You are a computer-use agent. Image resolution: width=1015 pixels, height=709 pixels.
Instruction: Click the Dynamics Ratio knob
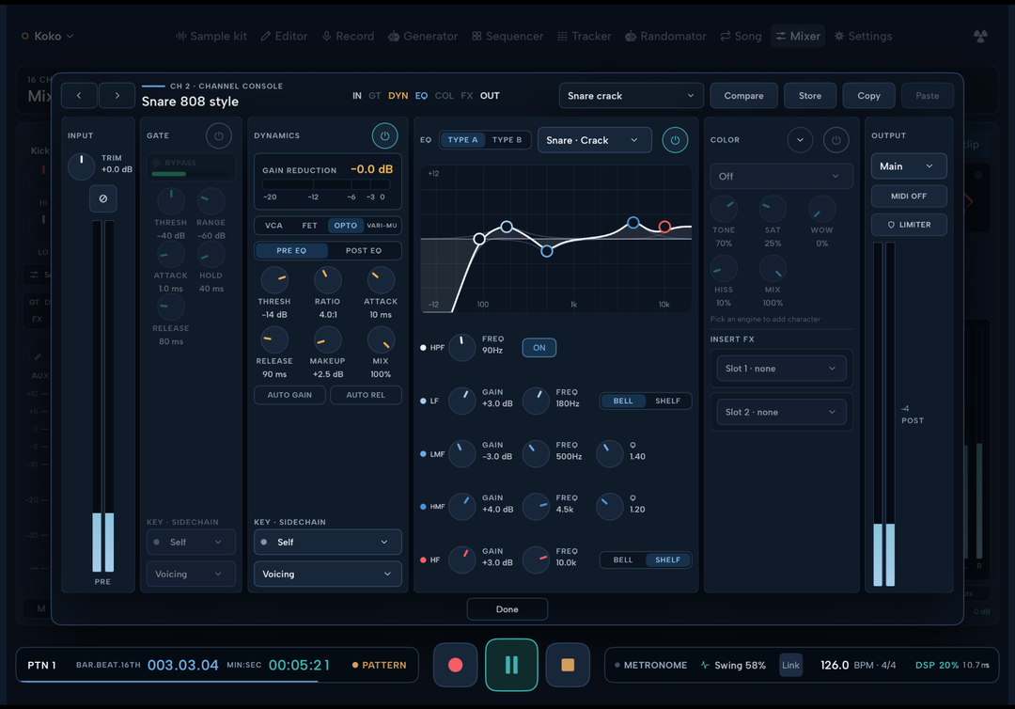[327, 280]
